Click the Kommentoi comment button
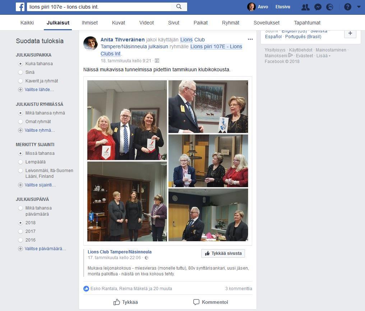Viewport: 365px width, 311px height. pyautogui.click(x=211, y=302)
